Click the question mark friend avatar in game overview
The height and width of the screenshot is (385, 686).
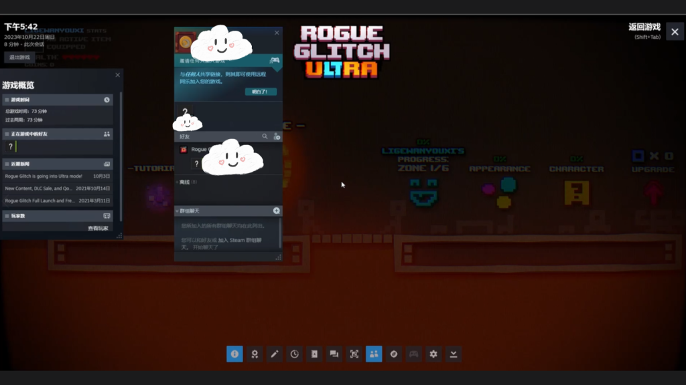coord(11,146)
